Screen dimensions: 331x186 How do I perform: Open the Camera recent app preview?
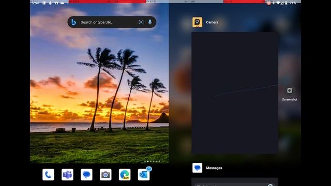tap(235, 93)
